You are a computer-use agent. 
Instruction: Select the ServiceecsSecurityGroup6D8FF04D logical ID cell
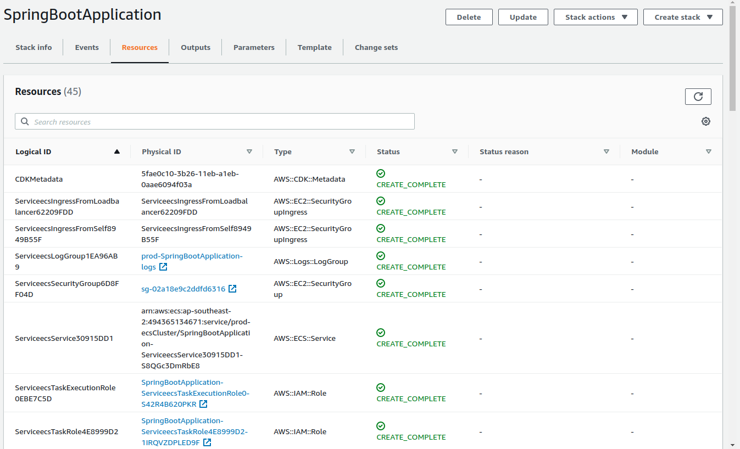(x=66, y=289)
